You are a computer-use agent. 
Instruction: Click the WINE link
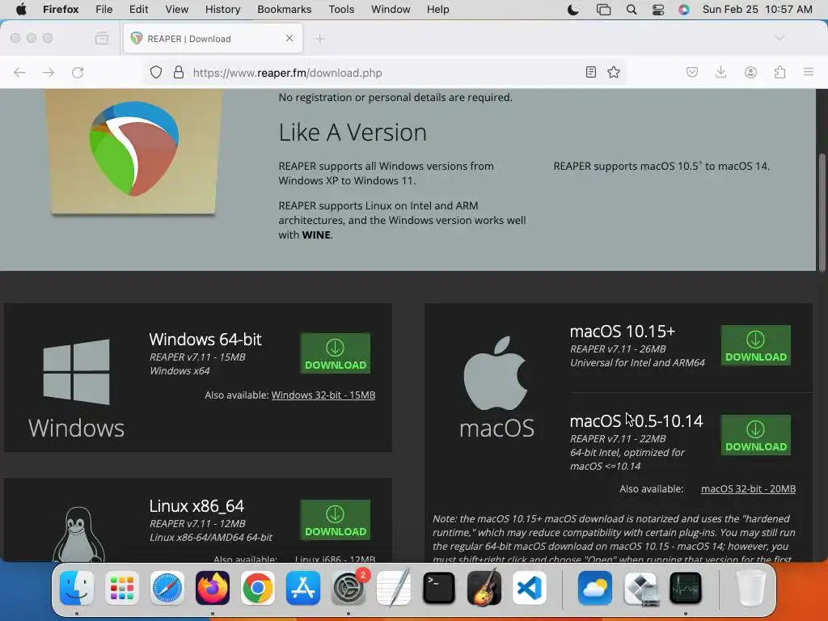click(316, 235)
